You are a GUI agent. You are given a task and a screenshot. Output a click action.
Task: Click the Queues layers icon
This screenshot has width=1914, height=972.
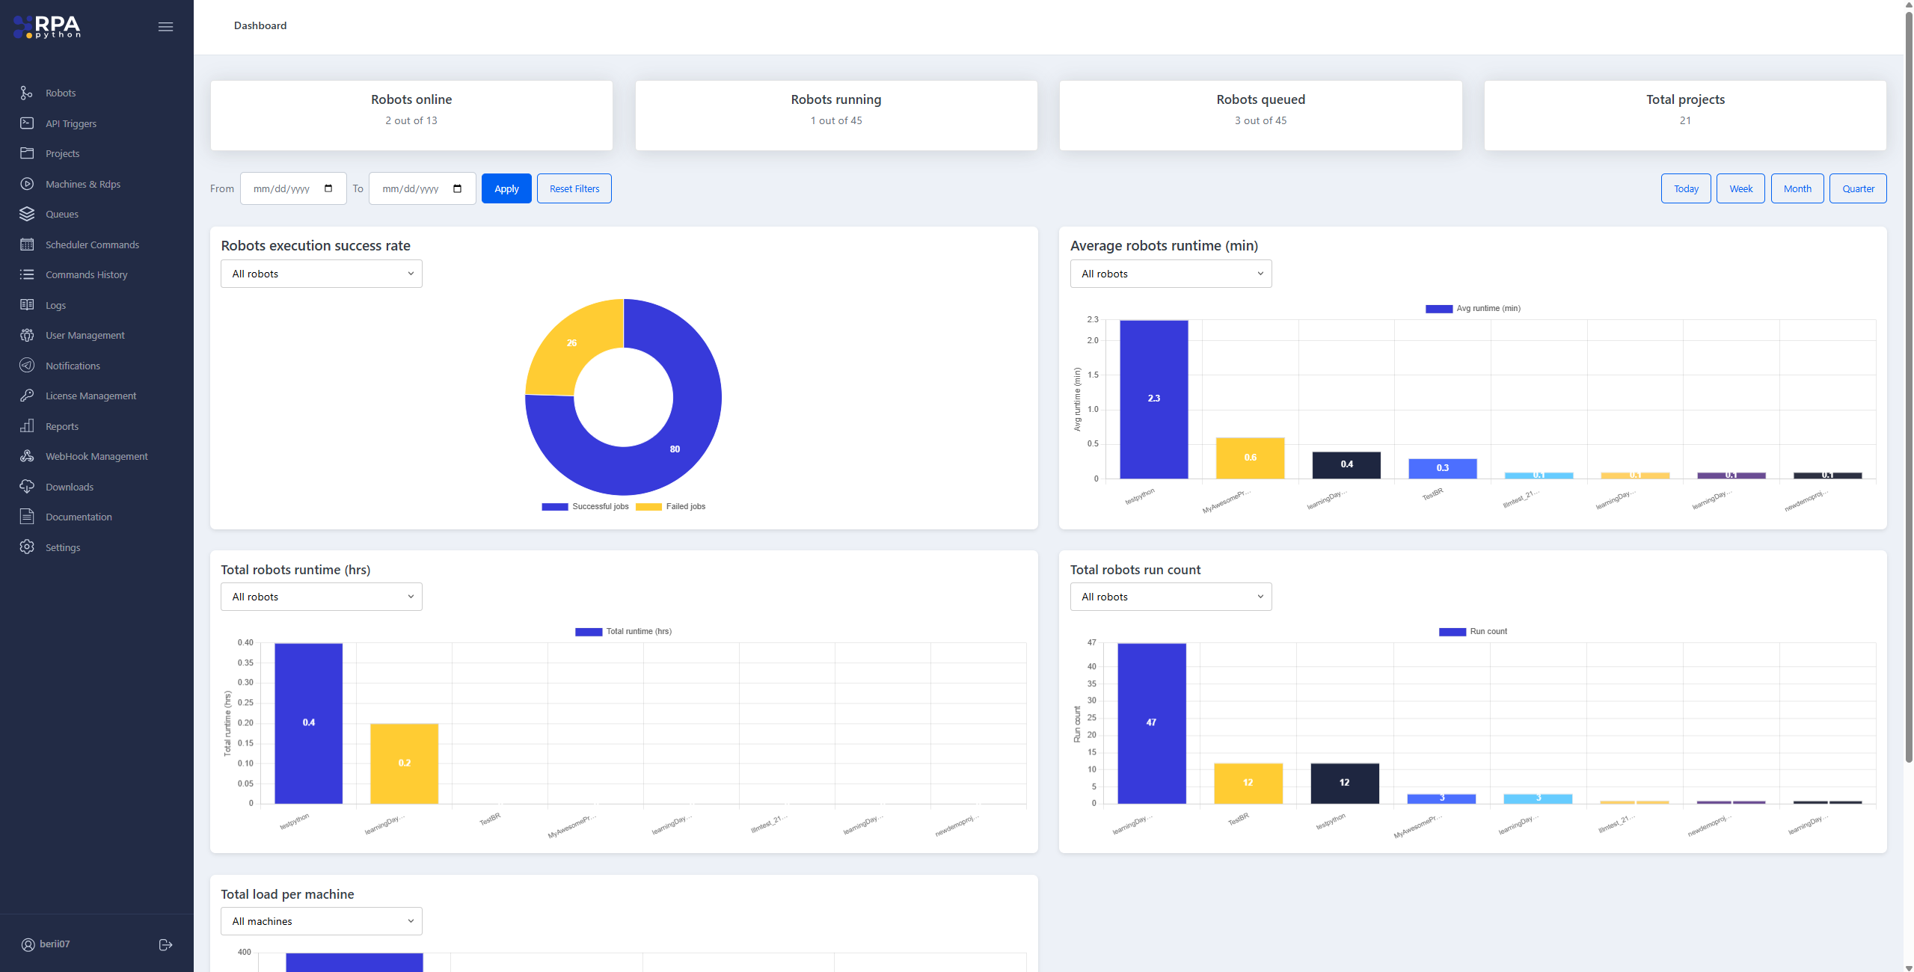[27, 214]
